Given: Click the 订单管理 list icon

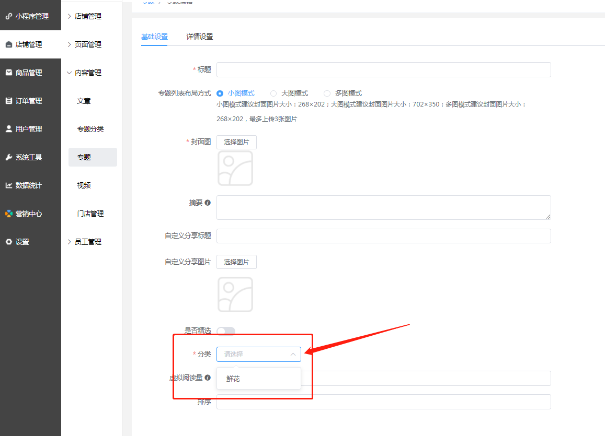Looking at the screenshot, I should click(x=8, y=101).
